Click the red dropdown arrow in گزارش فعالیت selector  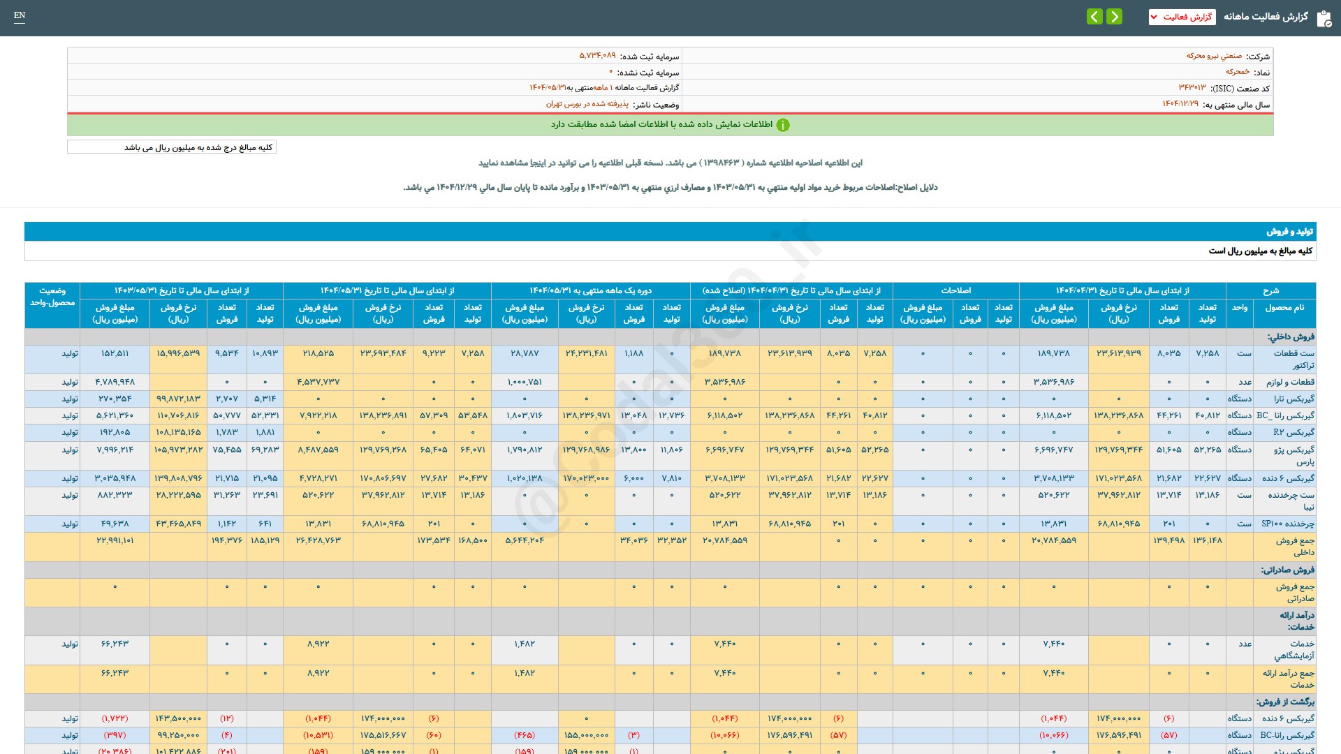[1154, 17]
